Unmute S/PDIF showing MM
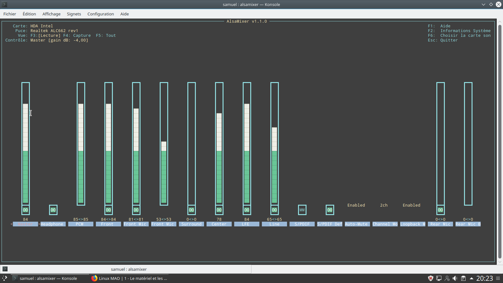The width and height of the screenshot is (503, 283). point(302,210)
